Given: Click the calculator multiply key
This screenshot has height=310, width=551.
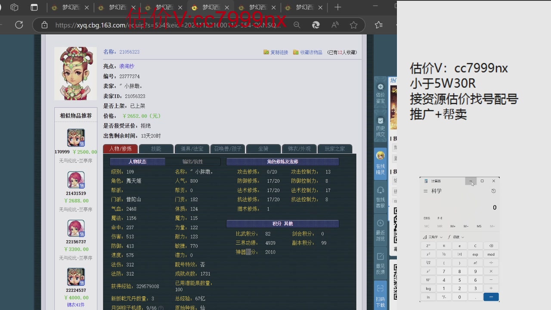Looking at the screenshot, I should pyautogui.click(x=491, y=271).
